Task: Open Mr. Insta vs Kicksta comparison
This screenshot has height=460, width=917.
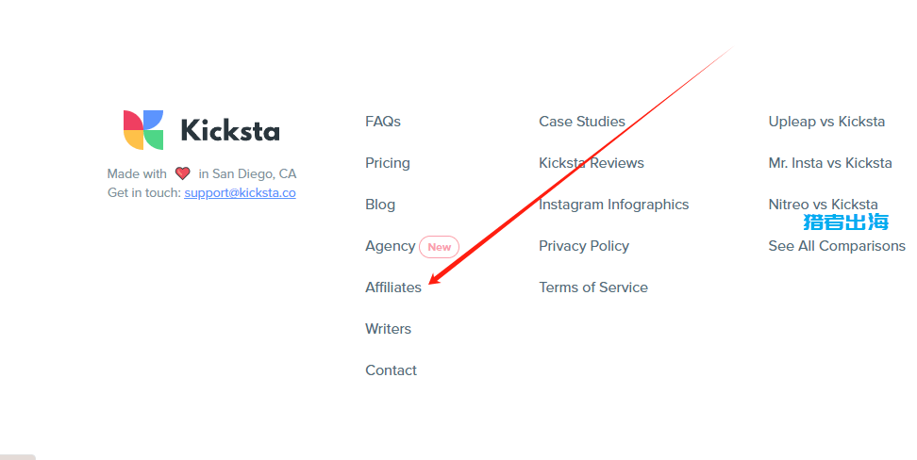Action: (830, 163)
